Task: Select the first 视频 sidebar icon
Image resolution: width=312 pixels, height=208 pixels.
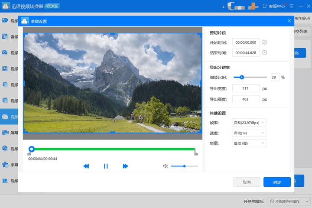Action: 5,20
